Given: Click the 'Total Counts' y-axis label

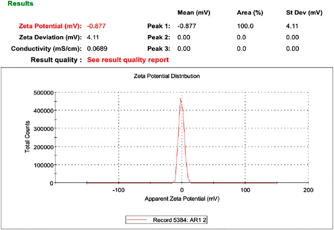Looking at the screenshot, I should pos(27,136).
